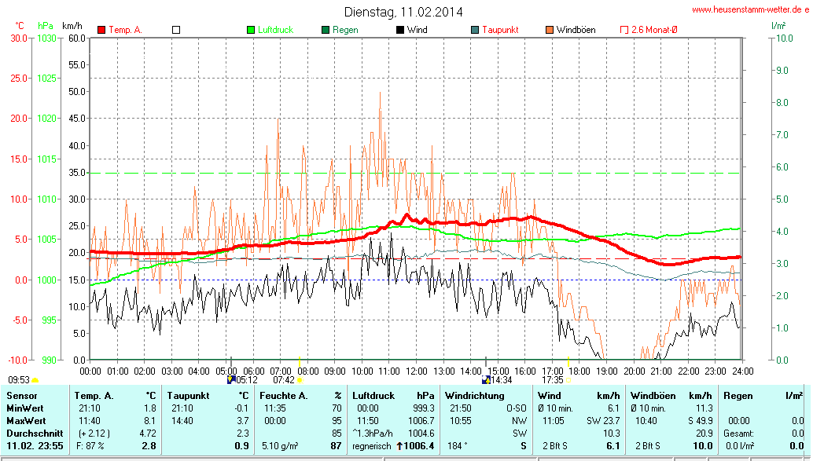Viewport: 813px width, 461px height.
Task: Click the 06:00 time axis label
Action: (253, 371)
